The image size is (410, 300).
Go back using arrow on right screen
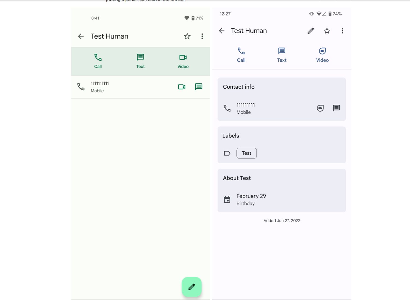coord(222,31)
